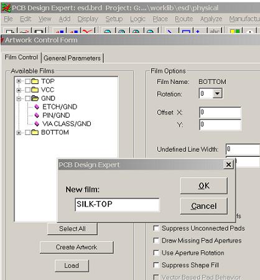Screen dimensions: 260x280
Task: Click the BOTTOM film folder icon
Action: 35,133
